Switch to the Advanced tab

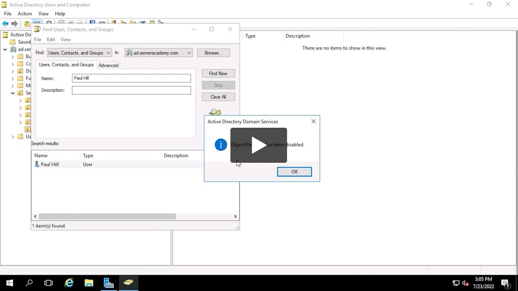[108, 65]
